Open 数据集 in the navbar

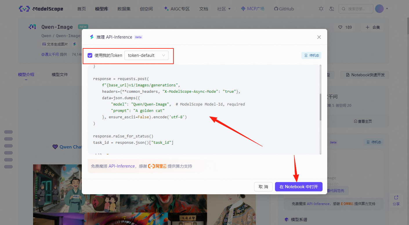pyautogui.click(x=124, y=9)
